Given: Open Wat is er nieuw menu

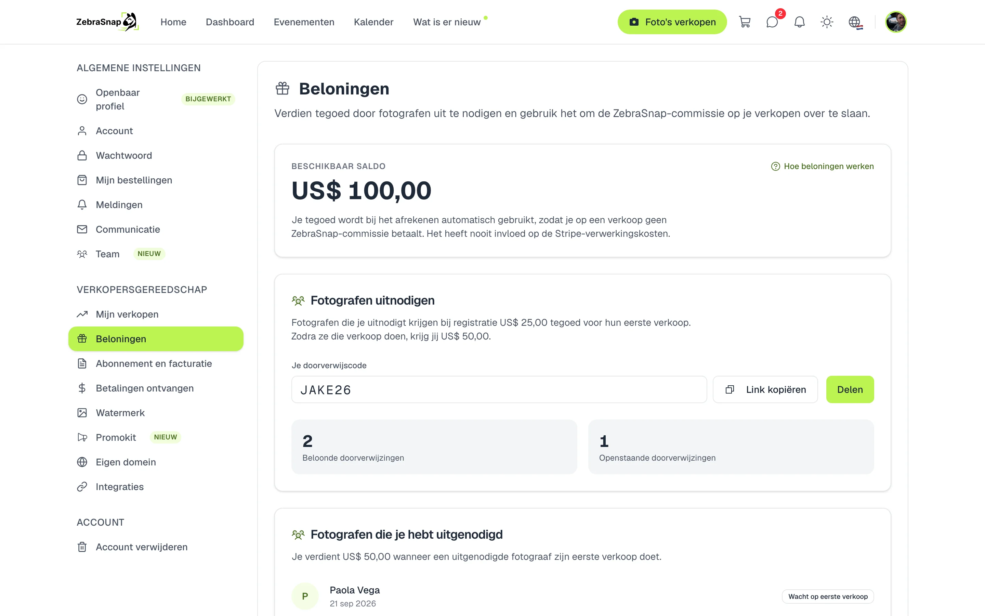Looking at the screenshot, I should click(447, 22).
